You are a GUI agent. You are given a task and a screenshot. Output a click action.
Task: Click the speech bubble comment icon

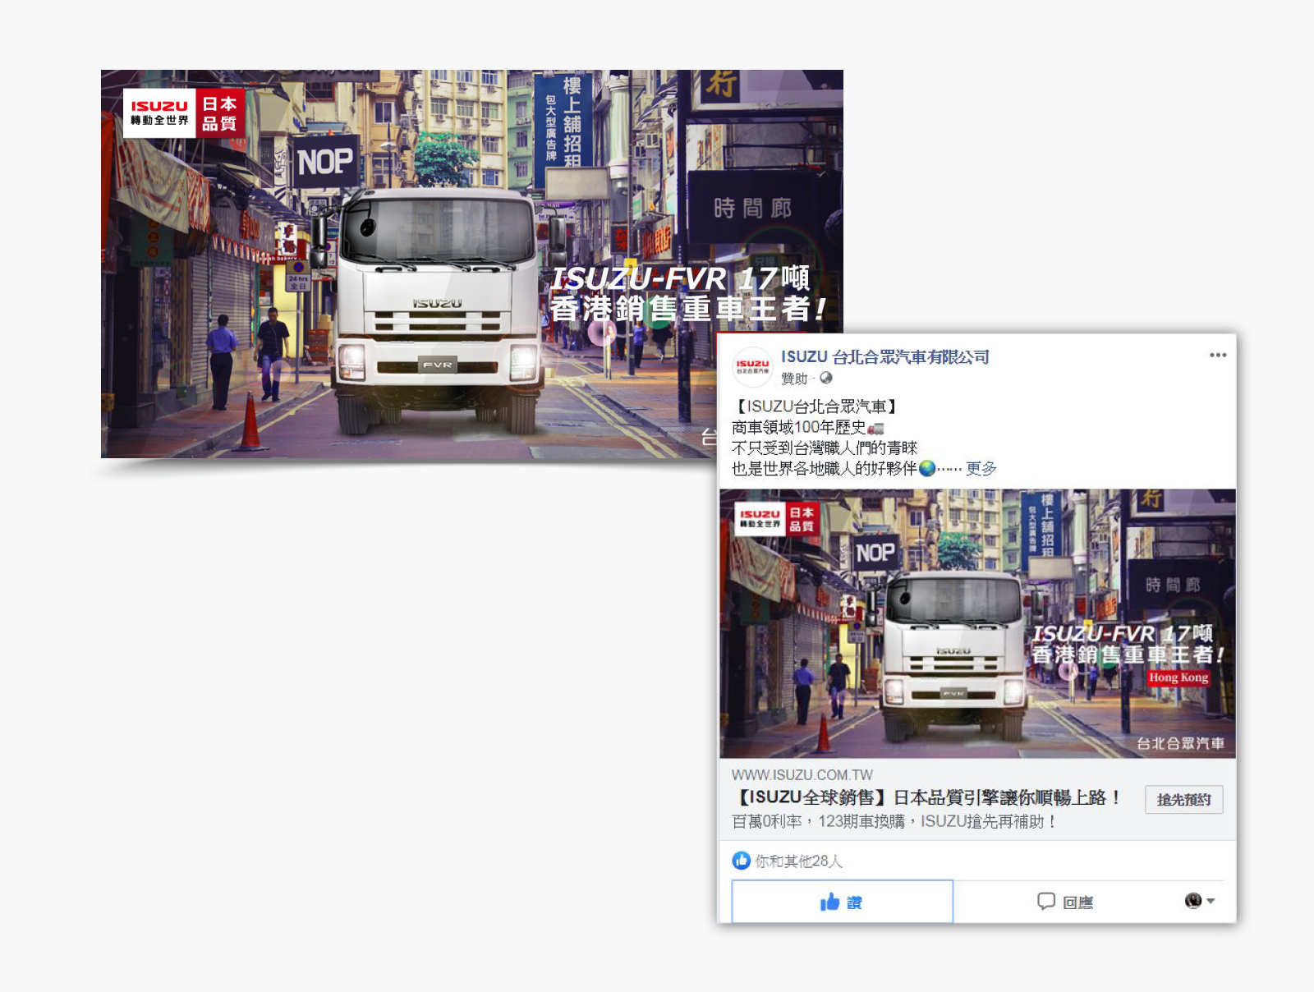(1046, 901)
